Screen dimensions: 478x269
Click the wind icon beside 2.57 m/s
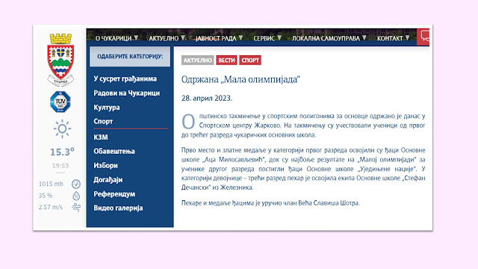(x=76, y=208)
